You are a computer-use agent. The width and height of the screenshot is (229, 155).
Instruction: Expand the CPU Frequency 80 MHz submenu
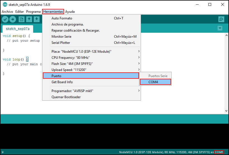pos(91,58)
